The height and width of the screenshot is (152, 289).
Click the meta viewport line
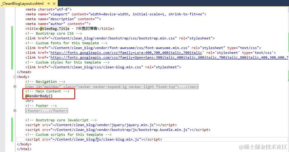pos(116,14)
